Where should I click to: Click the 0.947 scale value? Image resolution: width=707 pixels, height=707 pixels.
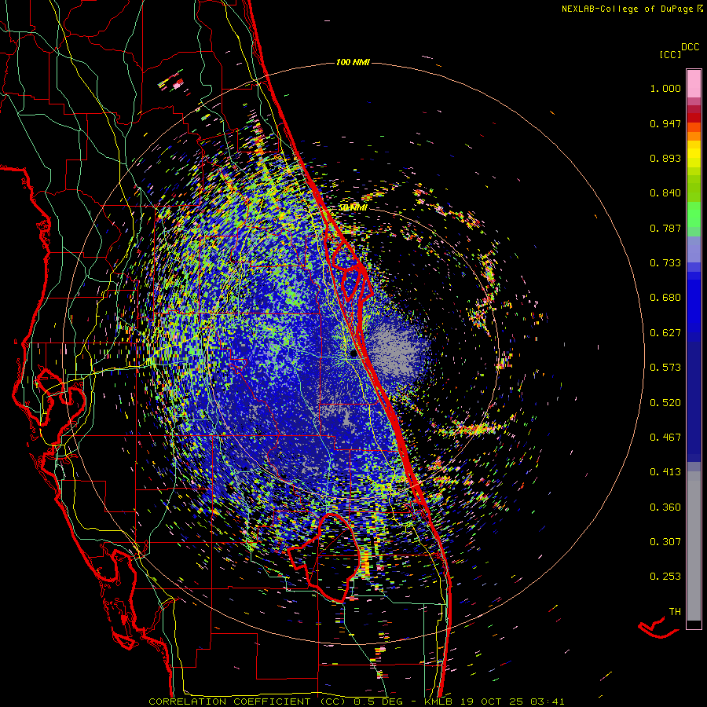pos(665,123)
